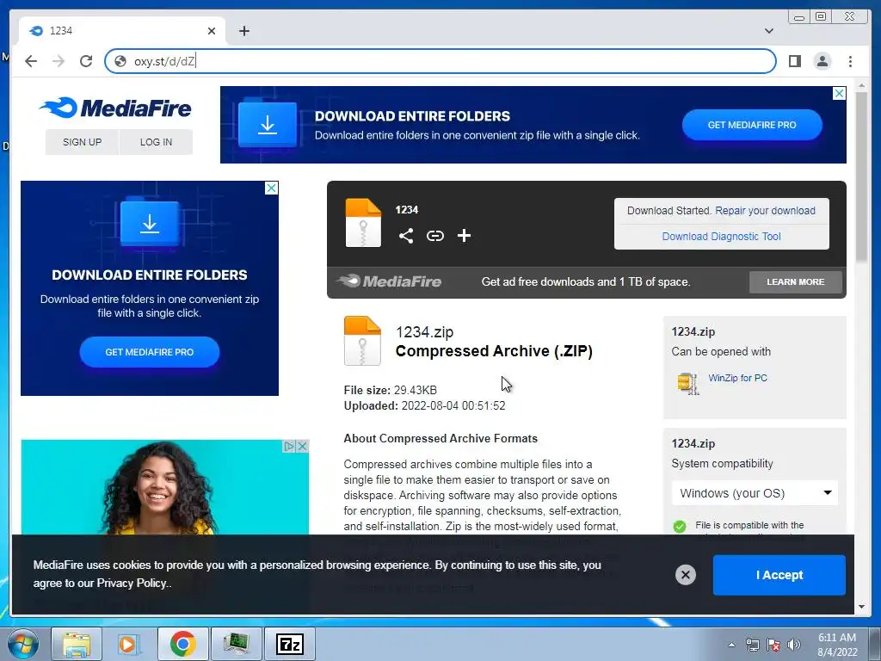
Task: Click the site info globe icon
Action: [x=120, y=61]
